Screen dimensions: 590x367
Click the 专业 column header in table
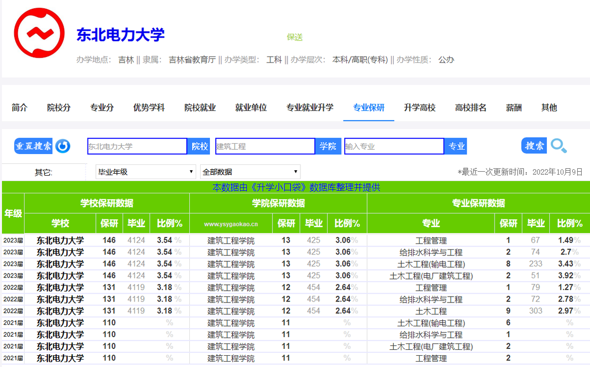point(431,223)
